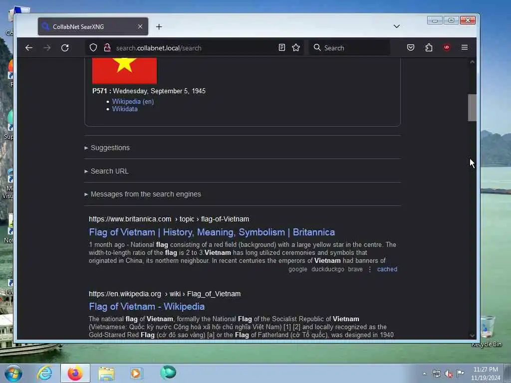This screenshot has height=383, width=511.
Task: Click the teal round taskbar app icon
Action: click(x=168, y=373)
